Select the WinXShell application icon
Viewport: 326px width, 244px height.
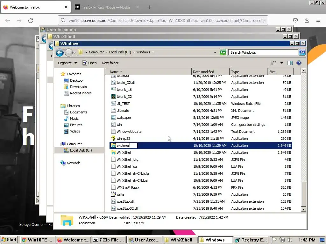point(113,152)
